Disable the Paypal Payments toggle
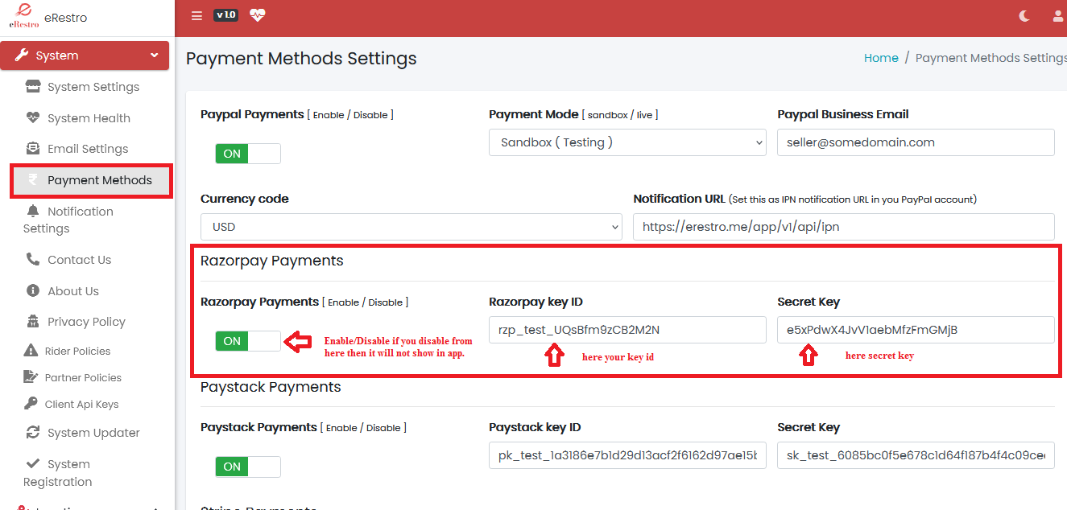The height and width of the screenshot is (510, 1067). tap(248, 154)
